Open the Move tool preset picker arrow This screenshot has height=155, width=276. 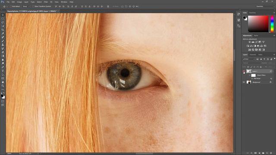(x=7, y=6)
